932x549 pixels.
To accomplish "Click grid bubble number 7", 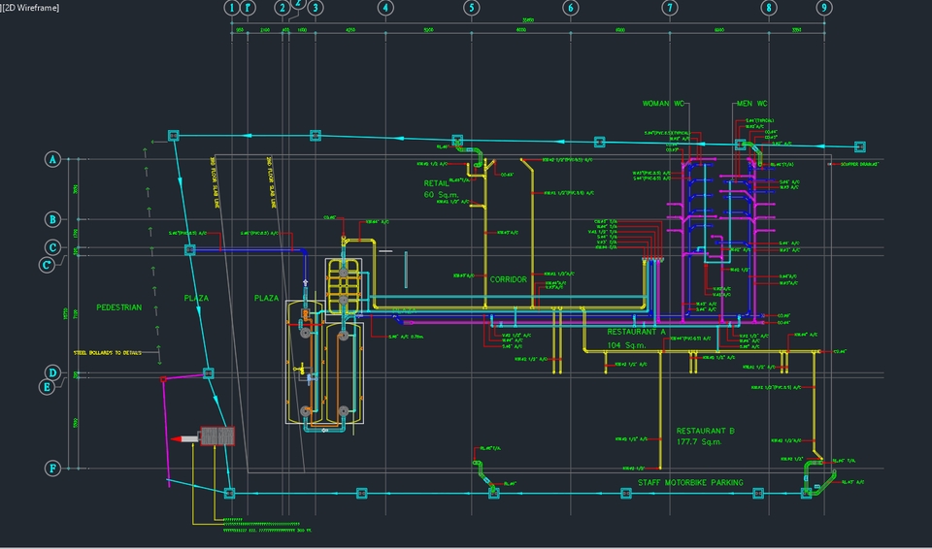I will pyautogui.click(x=670, y=8).
